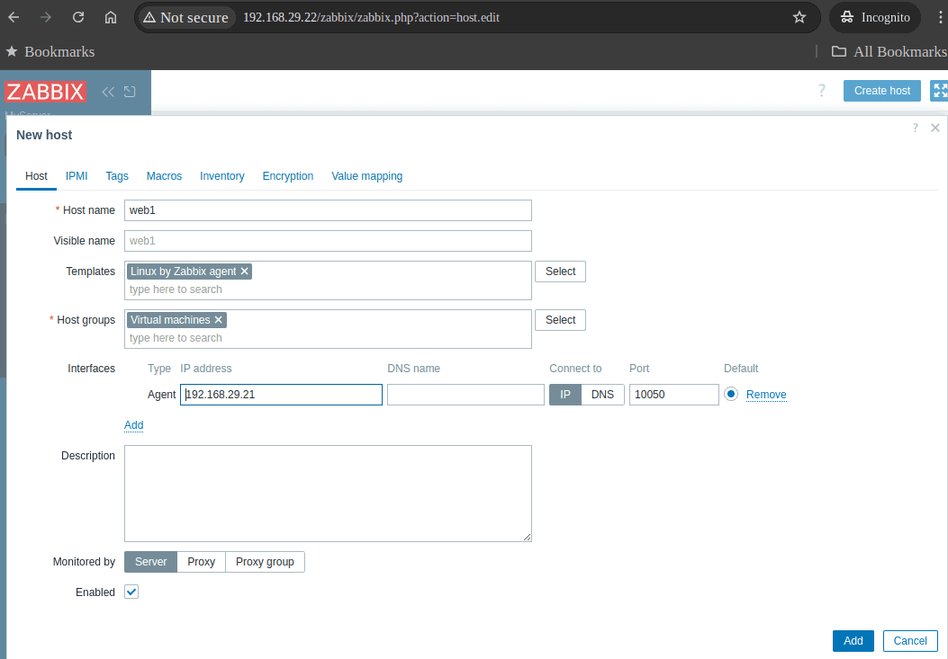Uncheck the Enabled checkbox
Screen dimensions: 948x659
click(x=131, y=592)
